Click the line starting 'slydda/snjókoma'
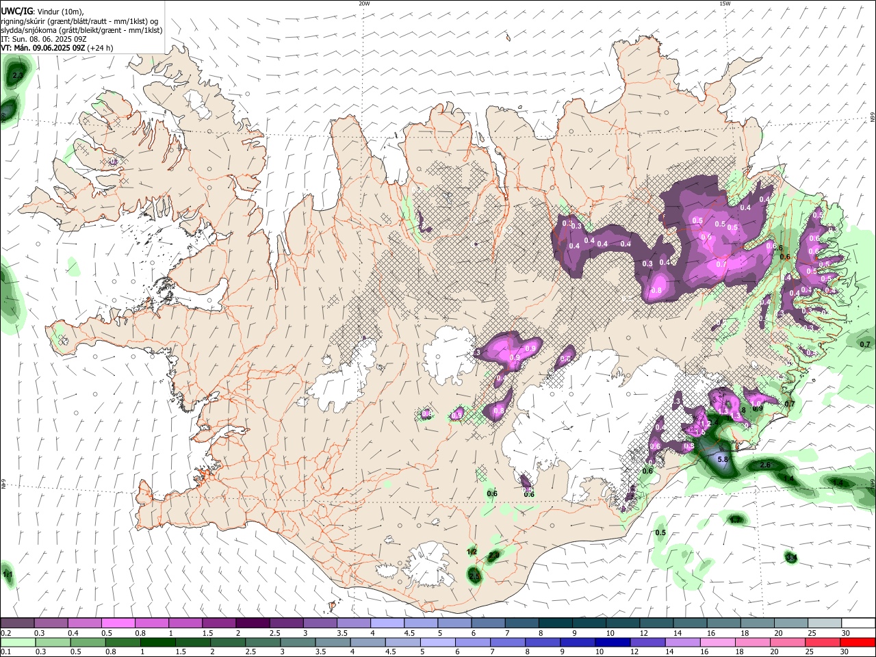Image resolution: width=876 pixels, height=657 pixels. point(81,30)
